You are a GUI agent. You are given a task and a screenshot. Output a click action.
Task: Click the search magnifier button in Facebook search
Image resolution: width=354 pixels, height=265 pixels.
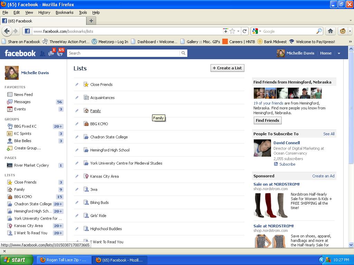[183, 53]
